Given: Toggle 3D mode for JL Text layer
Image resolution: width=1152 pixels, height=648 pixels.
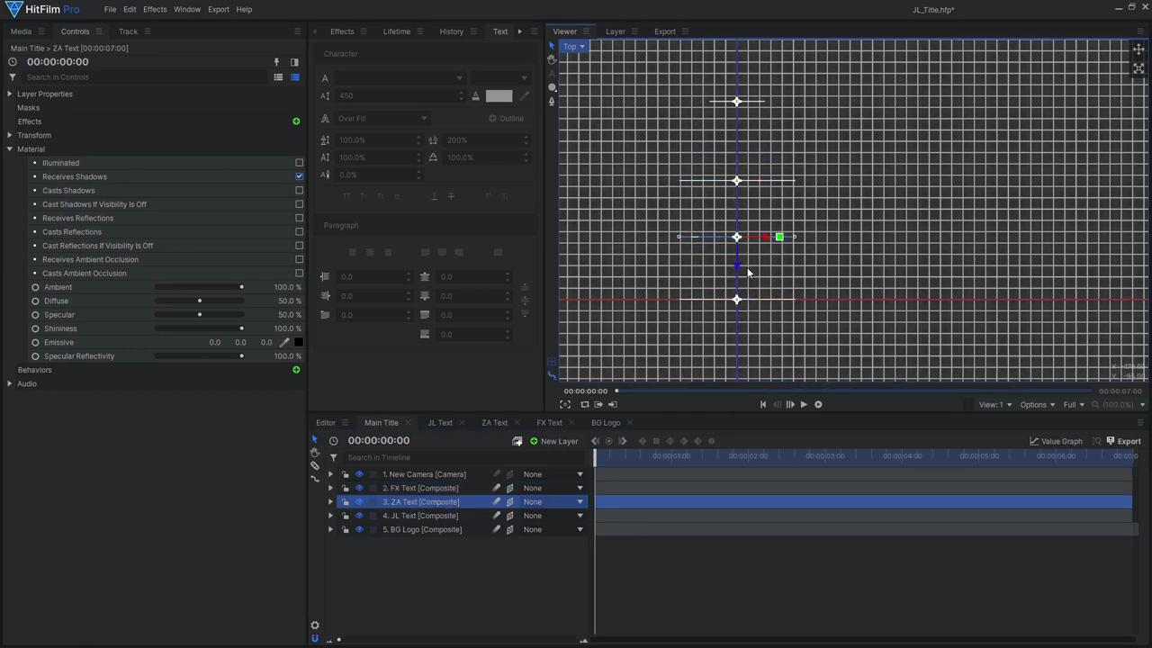Looking at the screenshot, I should point(510,516).
